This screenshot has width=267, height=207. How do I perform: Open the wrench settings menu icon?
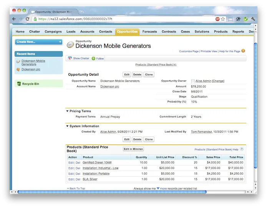[x=253, y=19]
